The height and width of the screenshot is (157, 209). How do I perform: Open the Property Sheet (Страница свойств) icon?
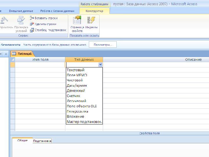tap(77, 20)
